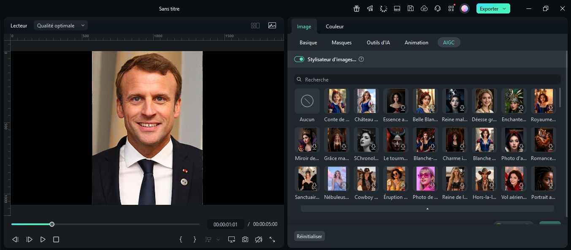This screenshot has height=250, width=571.
Task: Take a snapshot with the camera icon
Action: (245, 239)
